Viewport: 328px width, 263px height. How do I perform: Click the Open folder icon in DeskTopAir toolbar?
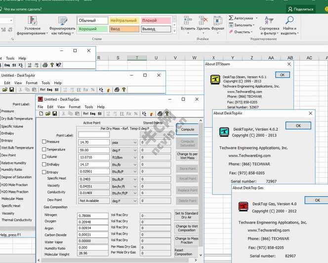point(5,90)
